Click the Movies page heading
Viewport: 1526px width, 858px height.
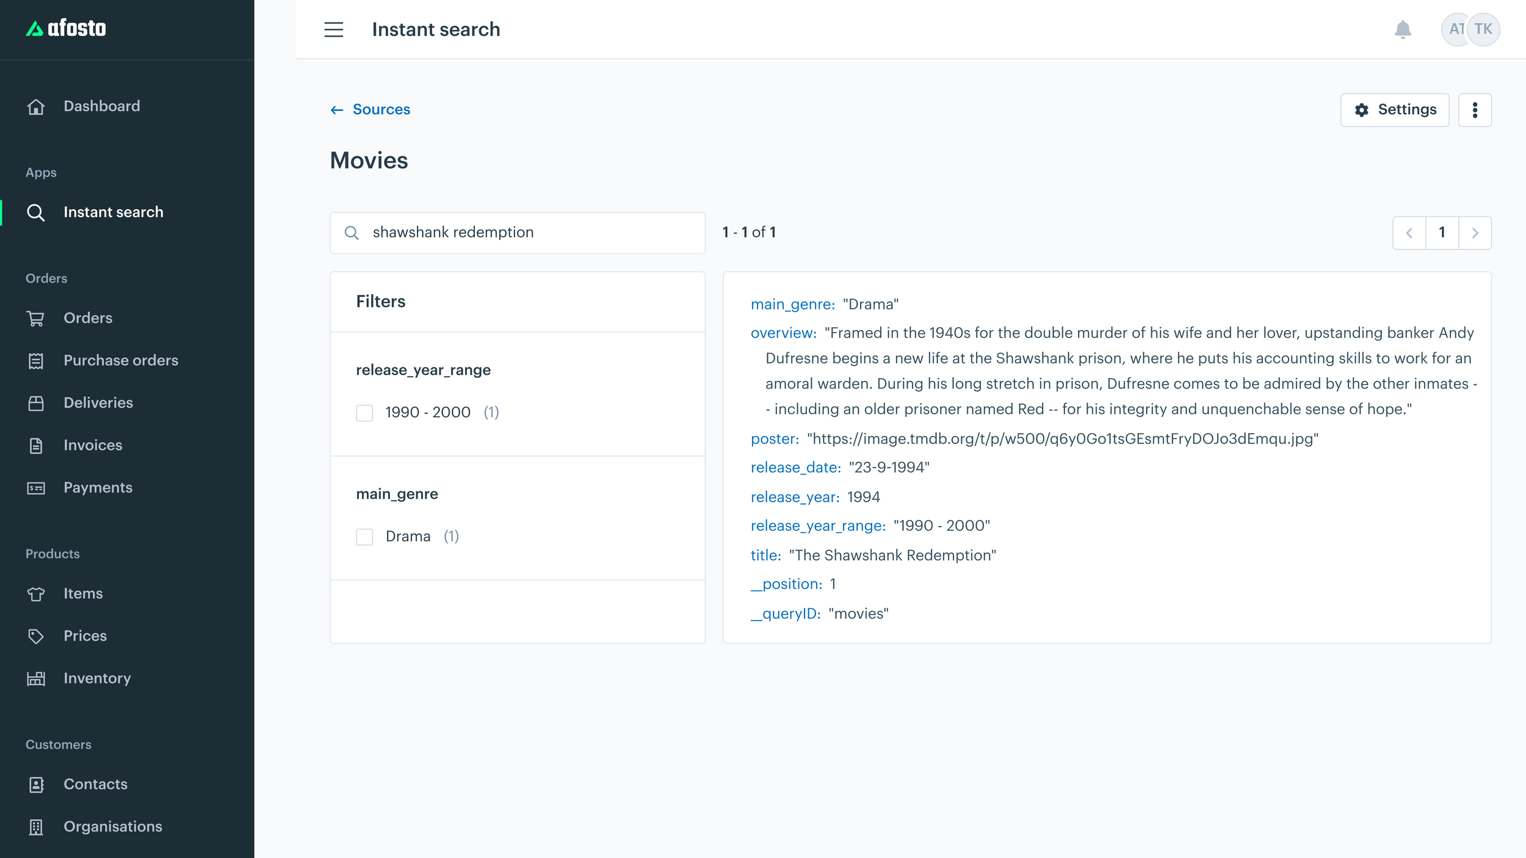click(369, 160)
